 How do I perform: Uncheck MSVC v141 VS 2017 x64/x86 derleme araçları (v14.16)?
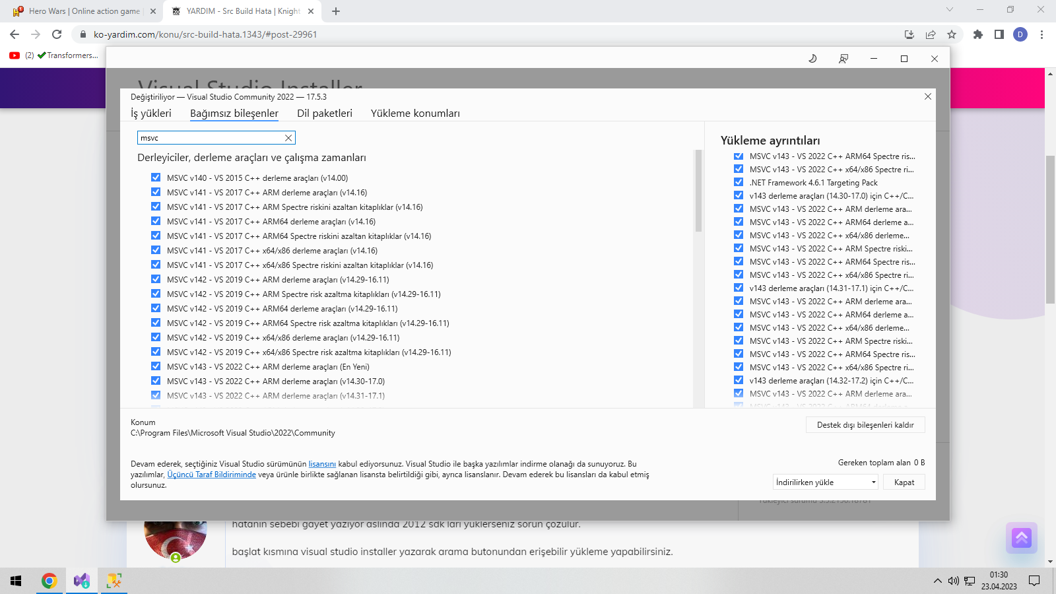[x=156, y=250]
